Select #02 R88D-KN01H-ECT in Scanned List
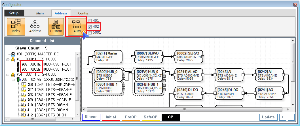This screenshot has height=126, width=300. point(43,64)
